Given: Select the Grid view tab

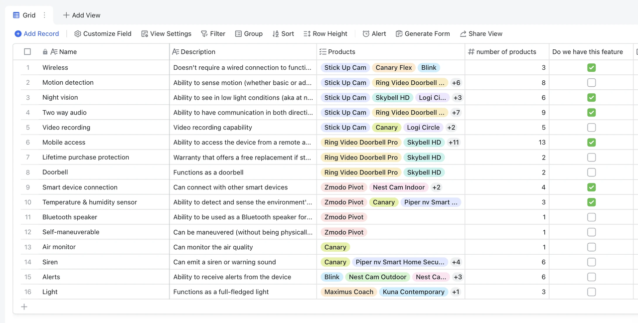Looking at the screenshot, I should [x=24, y=15].
